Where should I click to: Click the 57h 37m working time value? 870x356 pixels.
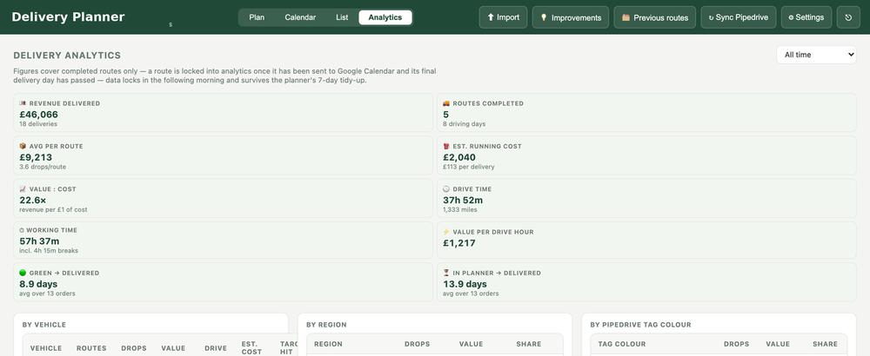[x=39, y=241]
